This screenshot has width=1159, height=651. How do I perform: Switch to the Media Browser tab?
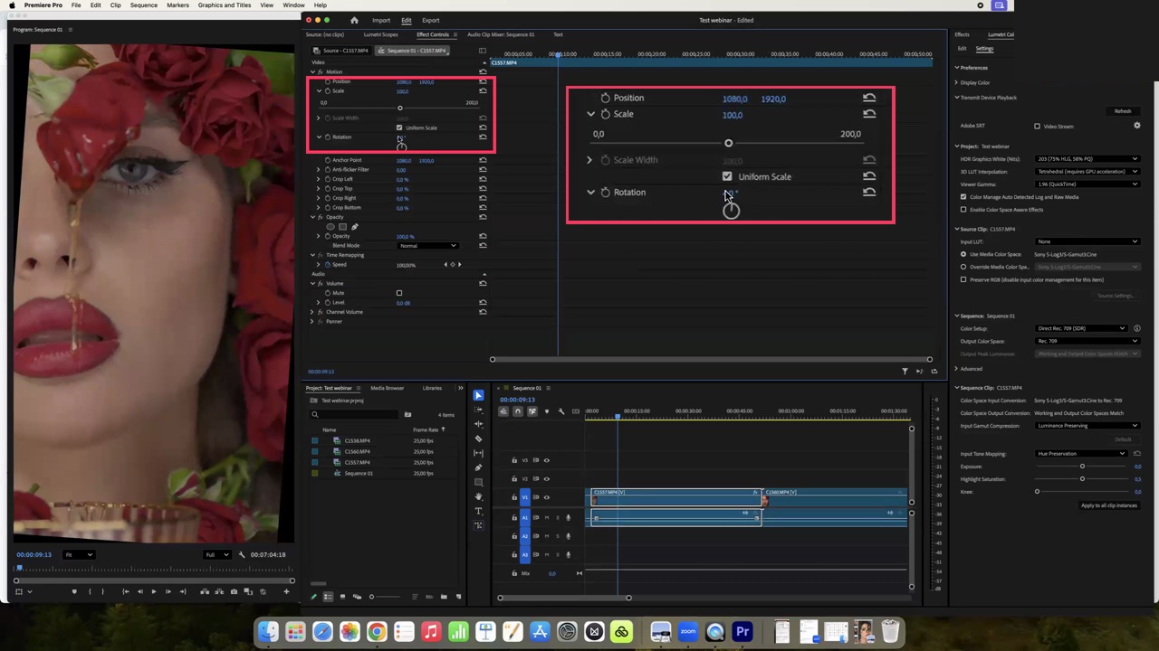pos(388,388)
